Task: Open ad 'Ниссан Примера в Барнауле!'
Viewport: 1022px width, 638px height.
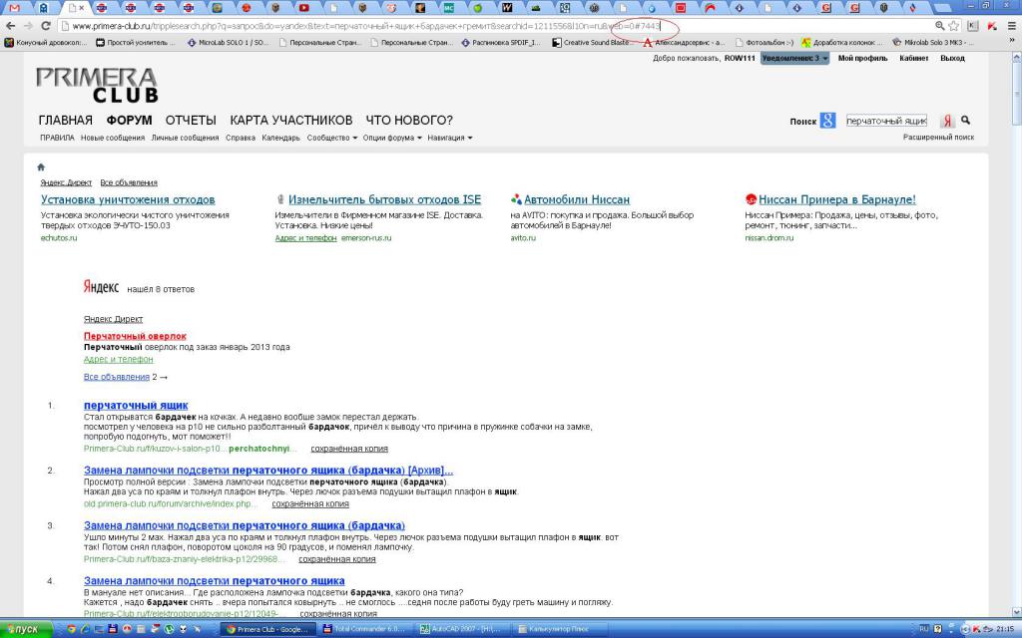Action: pyautogui.click(x=837, y=199)
